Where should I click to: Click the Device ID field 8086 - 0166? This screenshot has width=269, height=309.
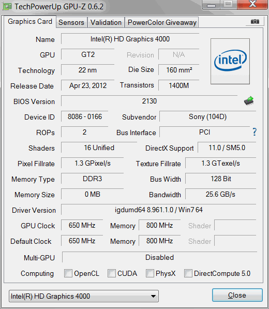tap(85, 116)
